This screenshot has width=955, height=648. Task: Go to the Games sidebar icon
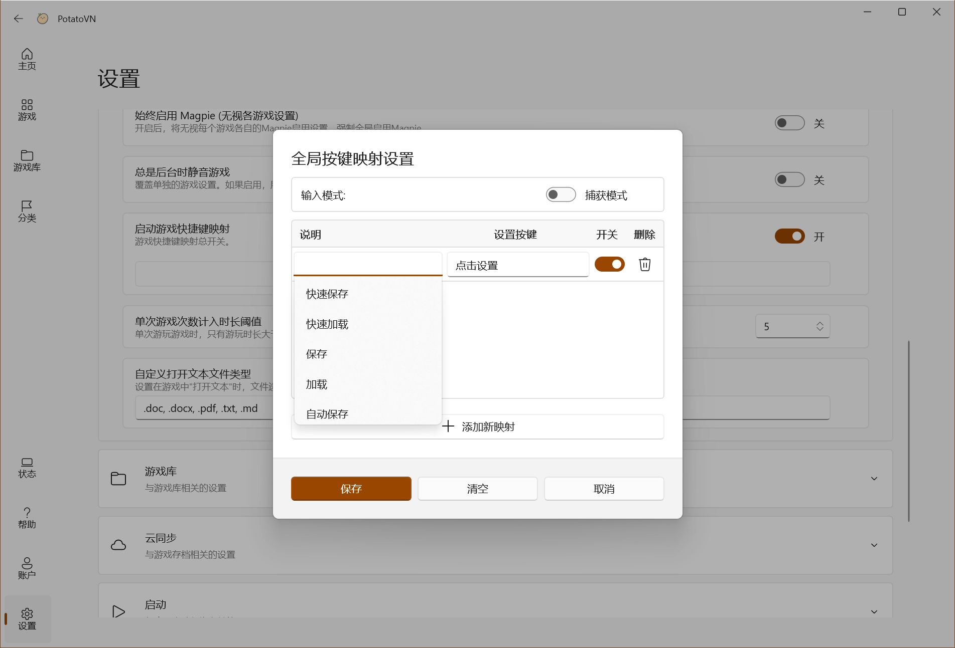(27, 109)
